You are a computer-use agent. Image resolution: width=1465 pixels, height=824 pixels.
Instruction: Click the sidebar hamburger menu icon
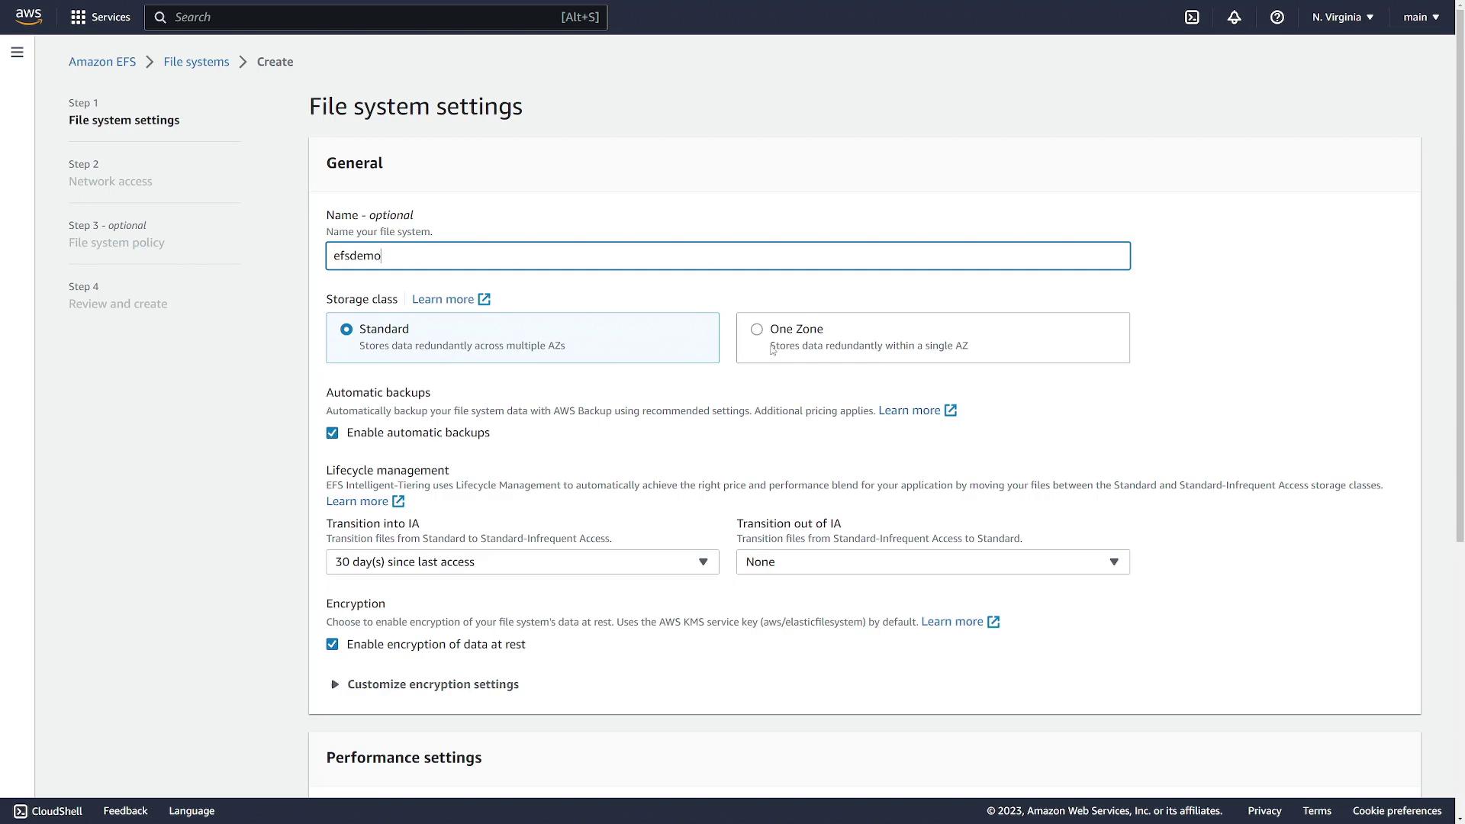[16, 51]
